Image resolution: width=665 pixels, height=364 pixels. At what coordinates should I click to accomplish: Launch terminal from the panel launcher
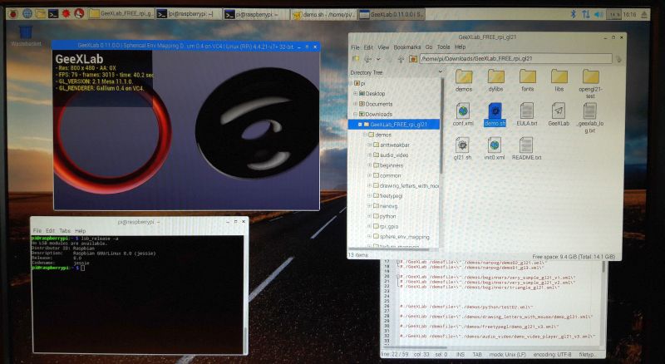(x=53, y=14)
